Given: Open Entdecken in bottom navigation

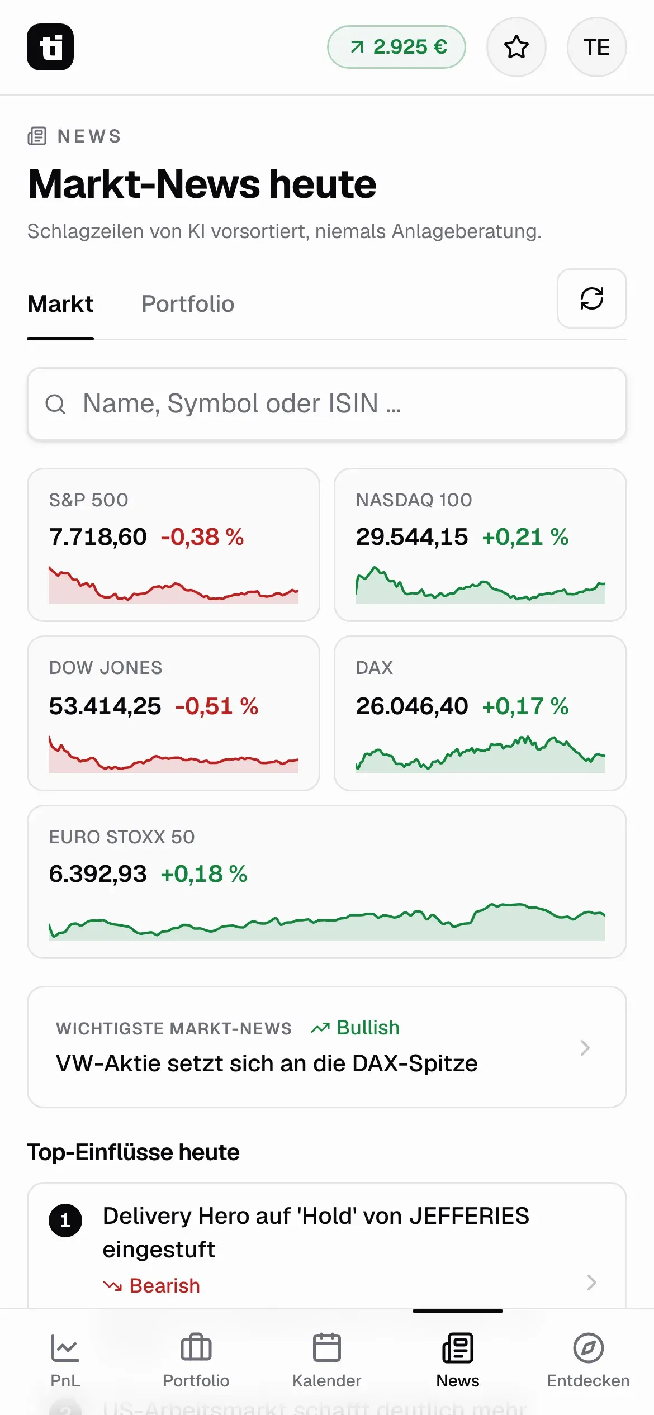Looking at the screenshot, I should 589,1361.
